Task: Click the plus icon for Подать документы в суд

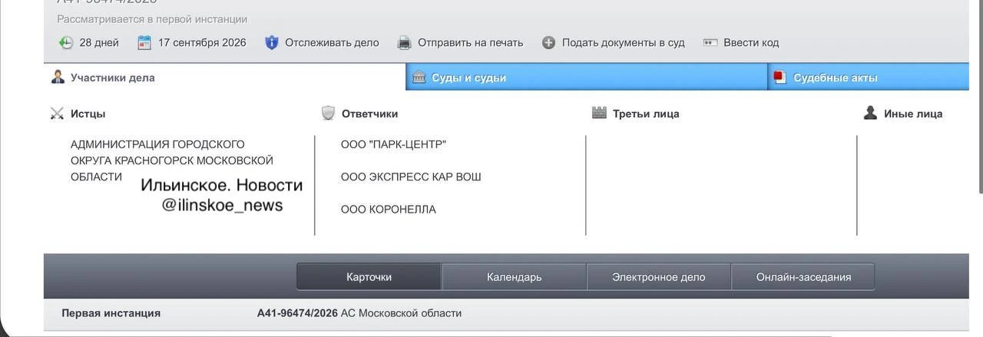Action: 548,43
